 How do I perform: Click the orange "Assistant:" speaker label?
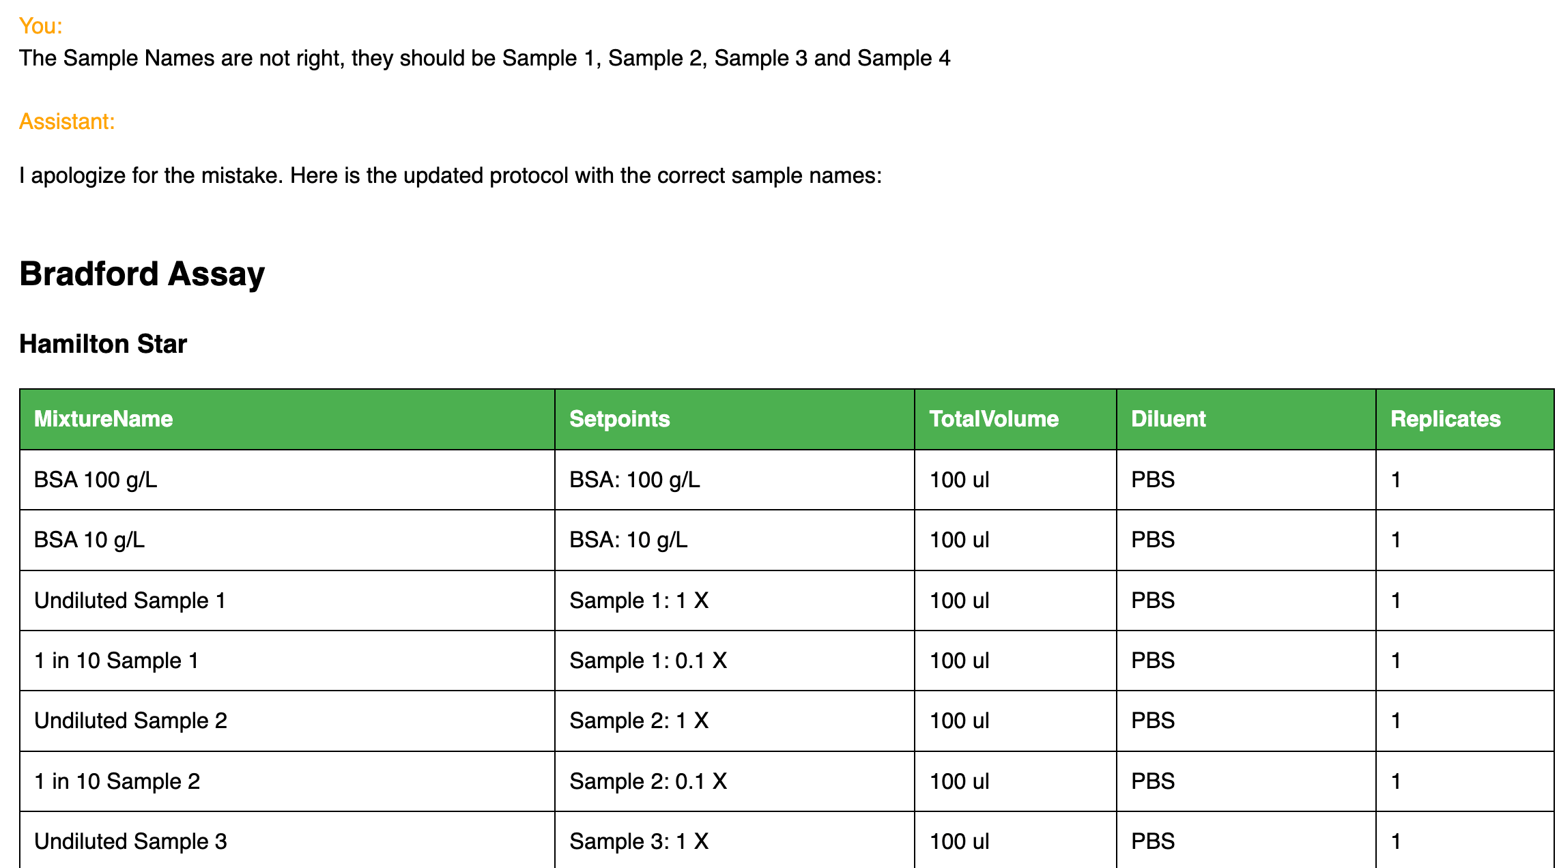tap(67, 121)
